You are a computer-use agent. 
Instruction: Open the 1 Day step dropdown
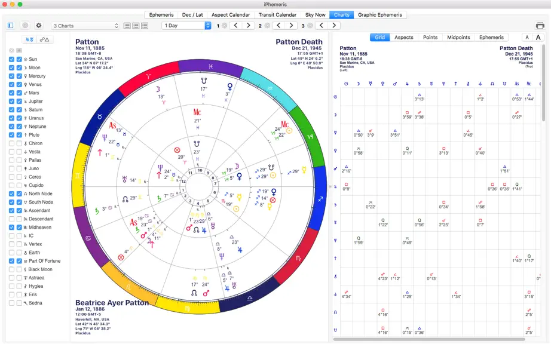pyautogui.click(x=186, y=26)
